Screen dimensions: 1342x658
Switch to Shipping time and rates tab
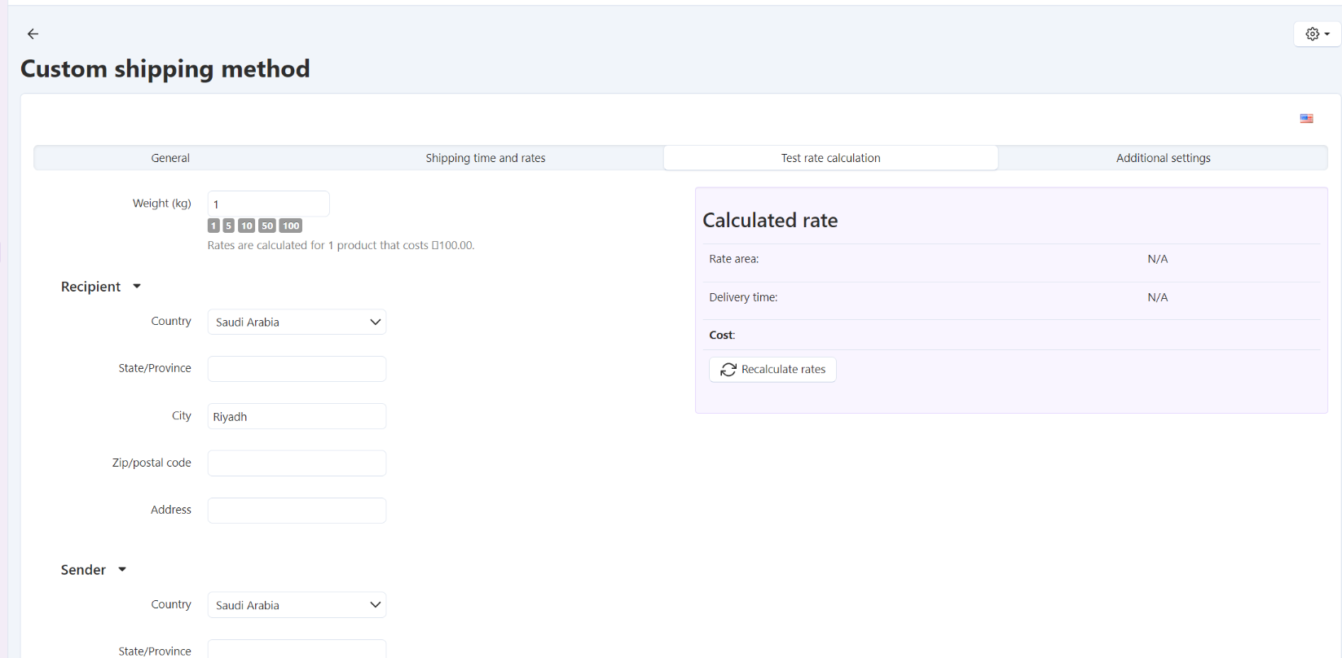tap(486, 158)
